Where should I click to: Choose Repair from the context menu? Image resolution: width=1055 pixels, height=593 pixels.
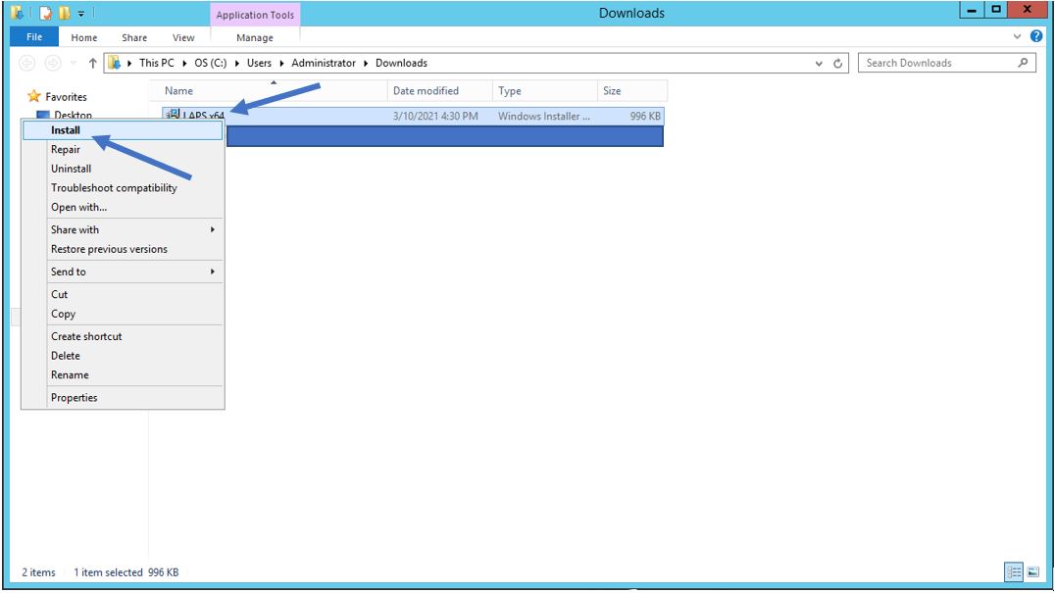tap(123, 149)
